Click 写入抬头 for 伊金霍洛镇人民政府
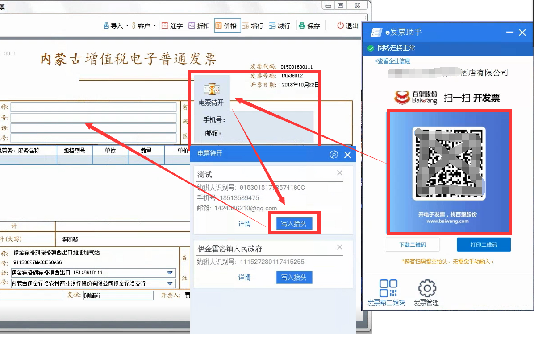 [x=294, y=278]
